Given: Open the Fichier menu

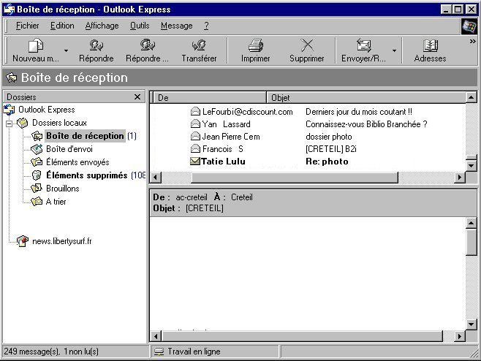Looking at the screenshot, I should [x=27, y=26].
